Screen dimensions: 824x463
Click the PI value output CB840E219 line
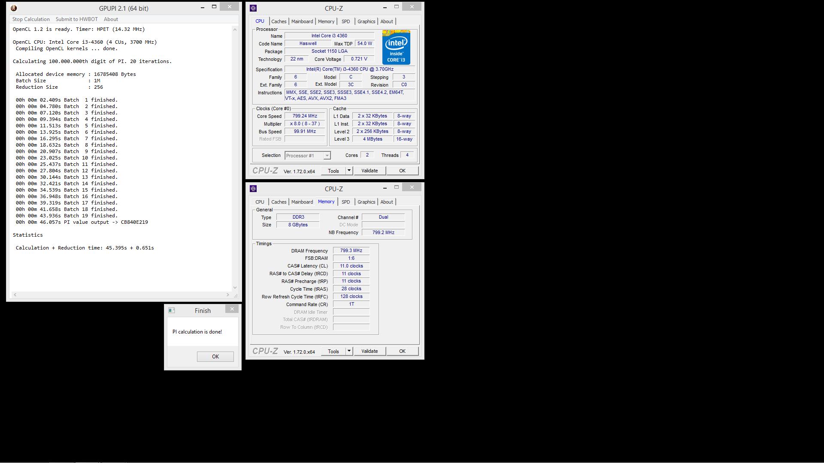point(82,222)
